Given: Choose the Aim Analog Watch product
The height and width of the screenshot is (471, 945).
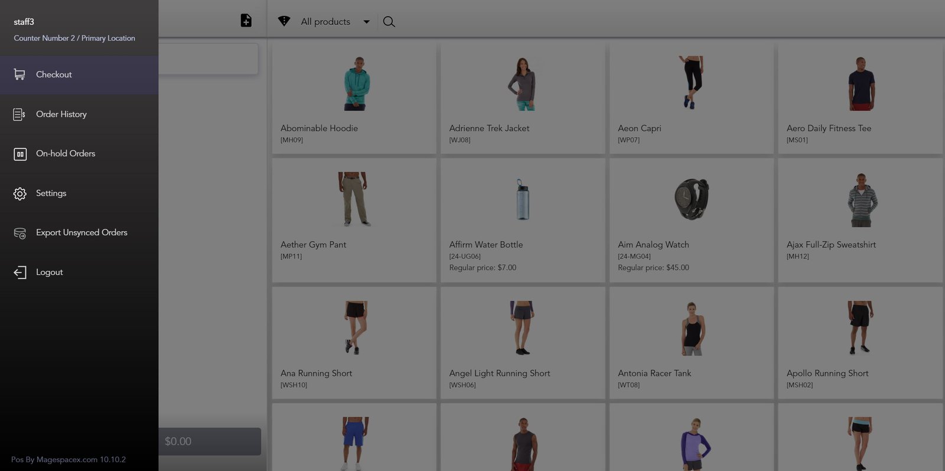Looking at the screenshot, I should (x=692, y=220).
